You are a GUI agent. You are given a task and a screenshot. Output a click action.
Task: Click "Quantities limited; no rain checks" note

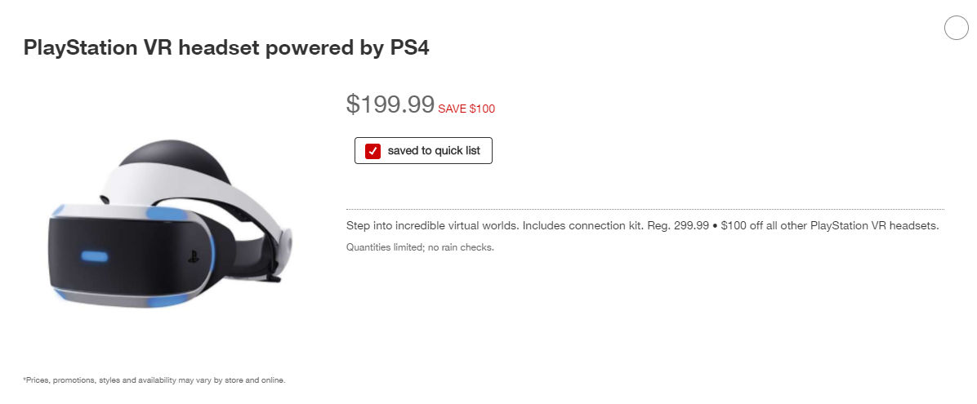[420, 246]
